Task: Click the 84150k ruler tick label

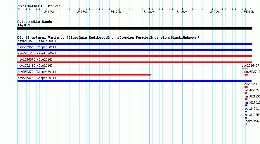Action: (49, 12)
